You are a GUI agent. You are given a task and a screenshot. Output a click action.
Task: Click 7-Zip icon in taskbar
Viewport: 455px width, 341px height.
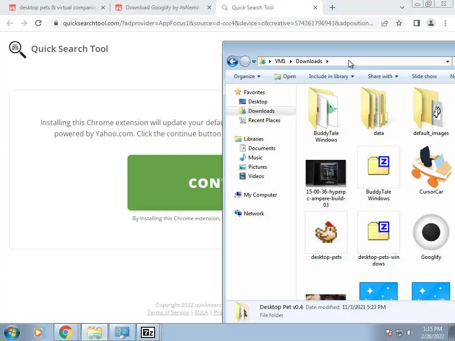tap(148, 332)
